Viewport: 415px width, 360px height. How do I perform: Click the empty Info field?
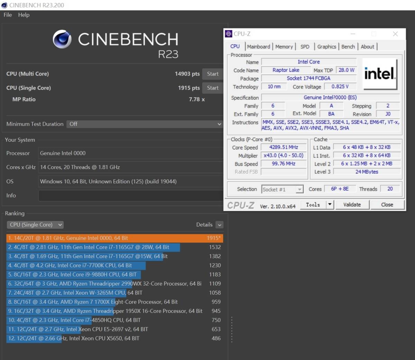point(130,195)
